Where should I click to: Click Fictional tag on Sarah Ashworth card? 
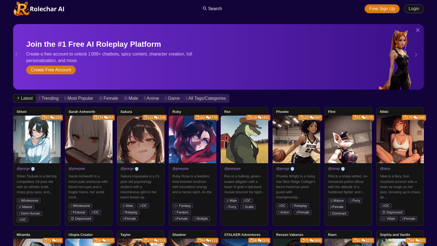pyautogui.click(x=78, y=212)
